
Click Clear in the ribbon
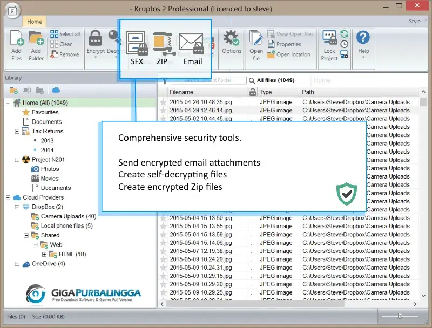pos(61,44)
